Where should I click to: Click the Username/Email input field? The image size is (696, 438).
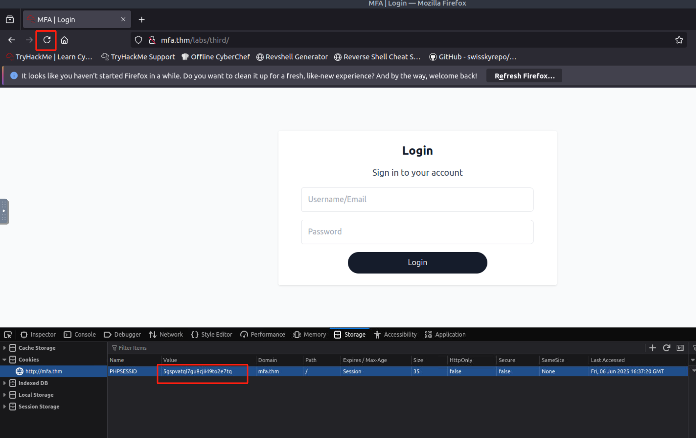pyautogui.click(x=417, y=199)
